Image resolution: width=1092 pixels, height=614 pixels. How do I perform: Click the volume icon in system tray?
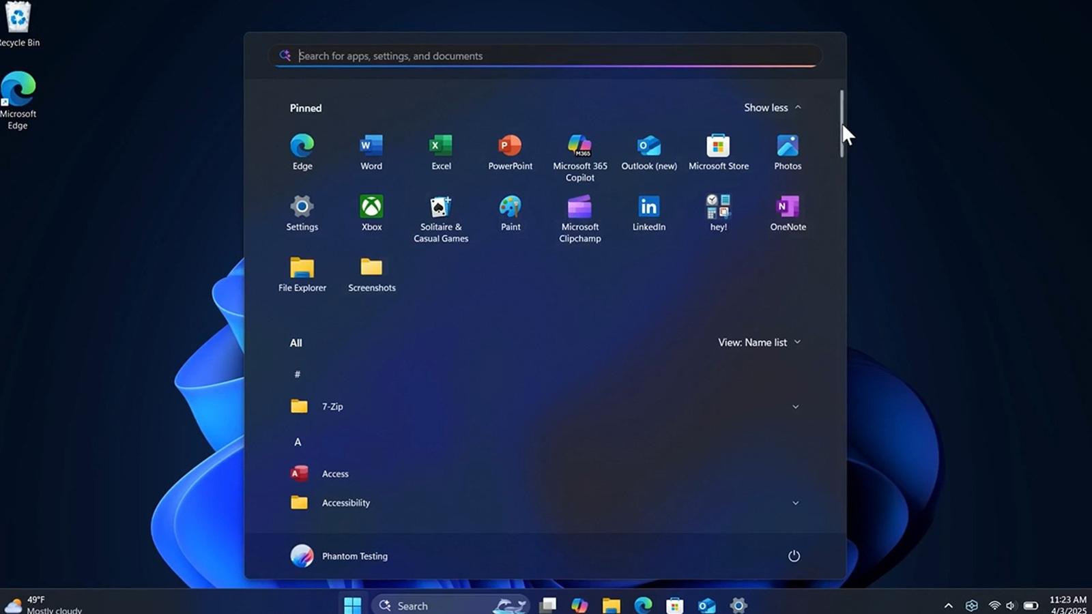click(x=1011, y=605)
